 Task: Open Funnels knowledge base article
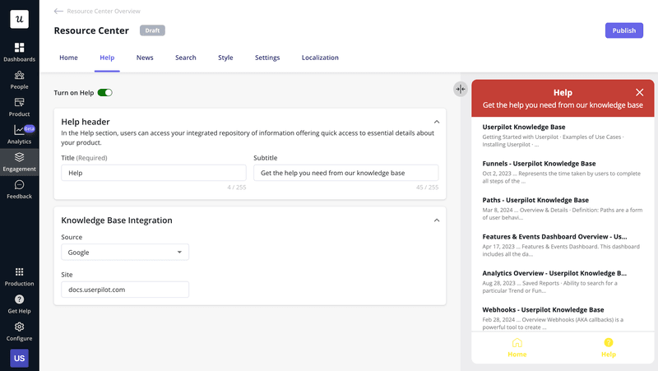539,164
